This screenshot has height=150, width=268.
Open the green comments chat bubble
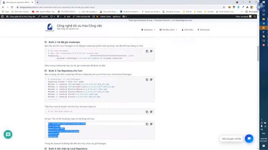8,134
